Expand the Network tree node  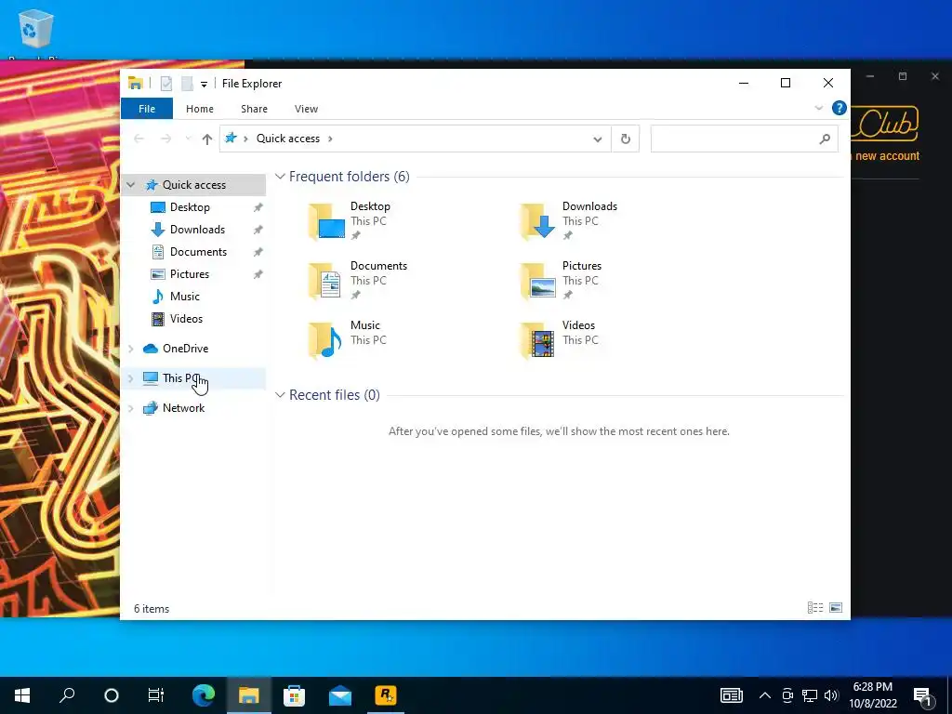click(x=130, y=408)
